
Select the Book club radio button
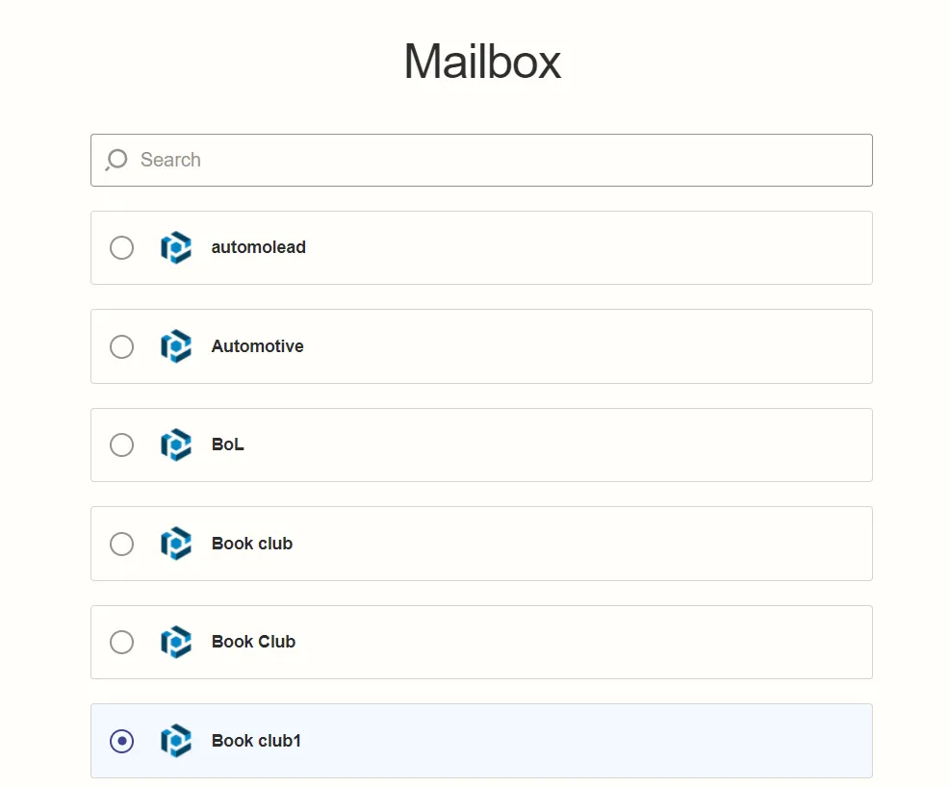[x=121, y=544]
